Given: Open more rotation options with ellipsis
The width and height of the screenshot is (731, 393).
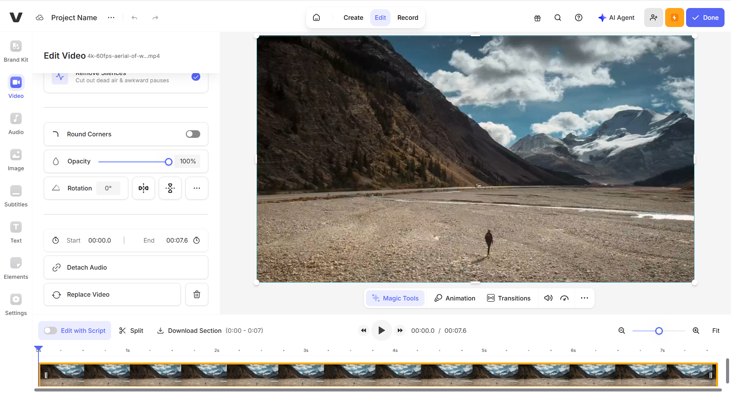Looking at the screenshot, I should 196,188.
